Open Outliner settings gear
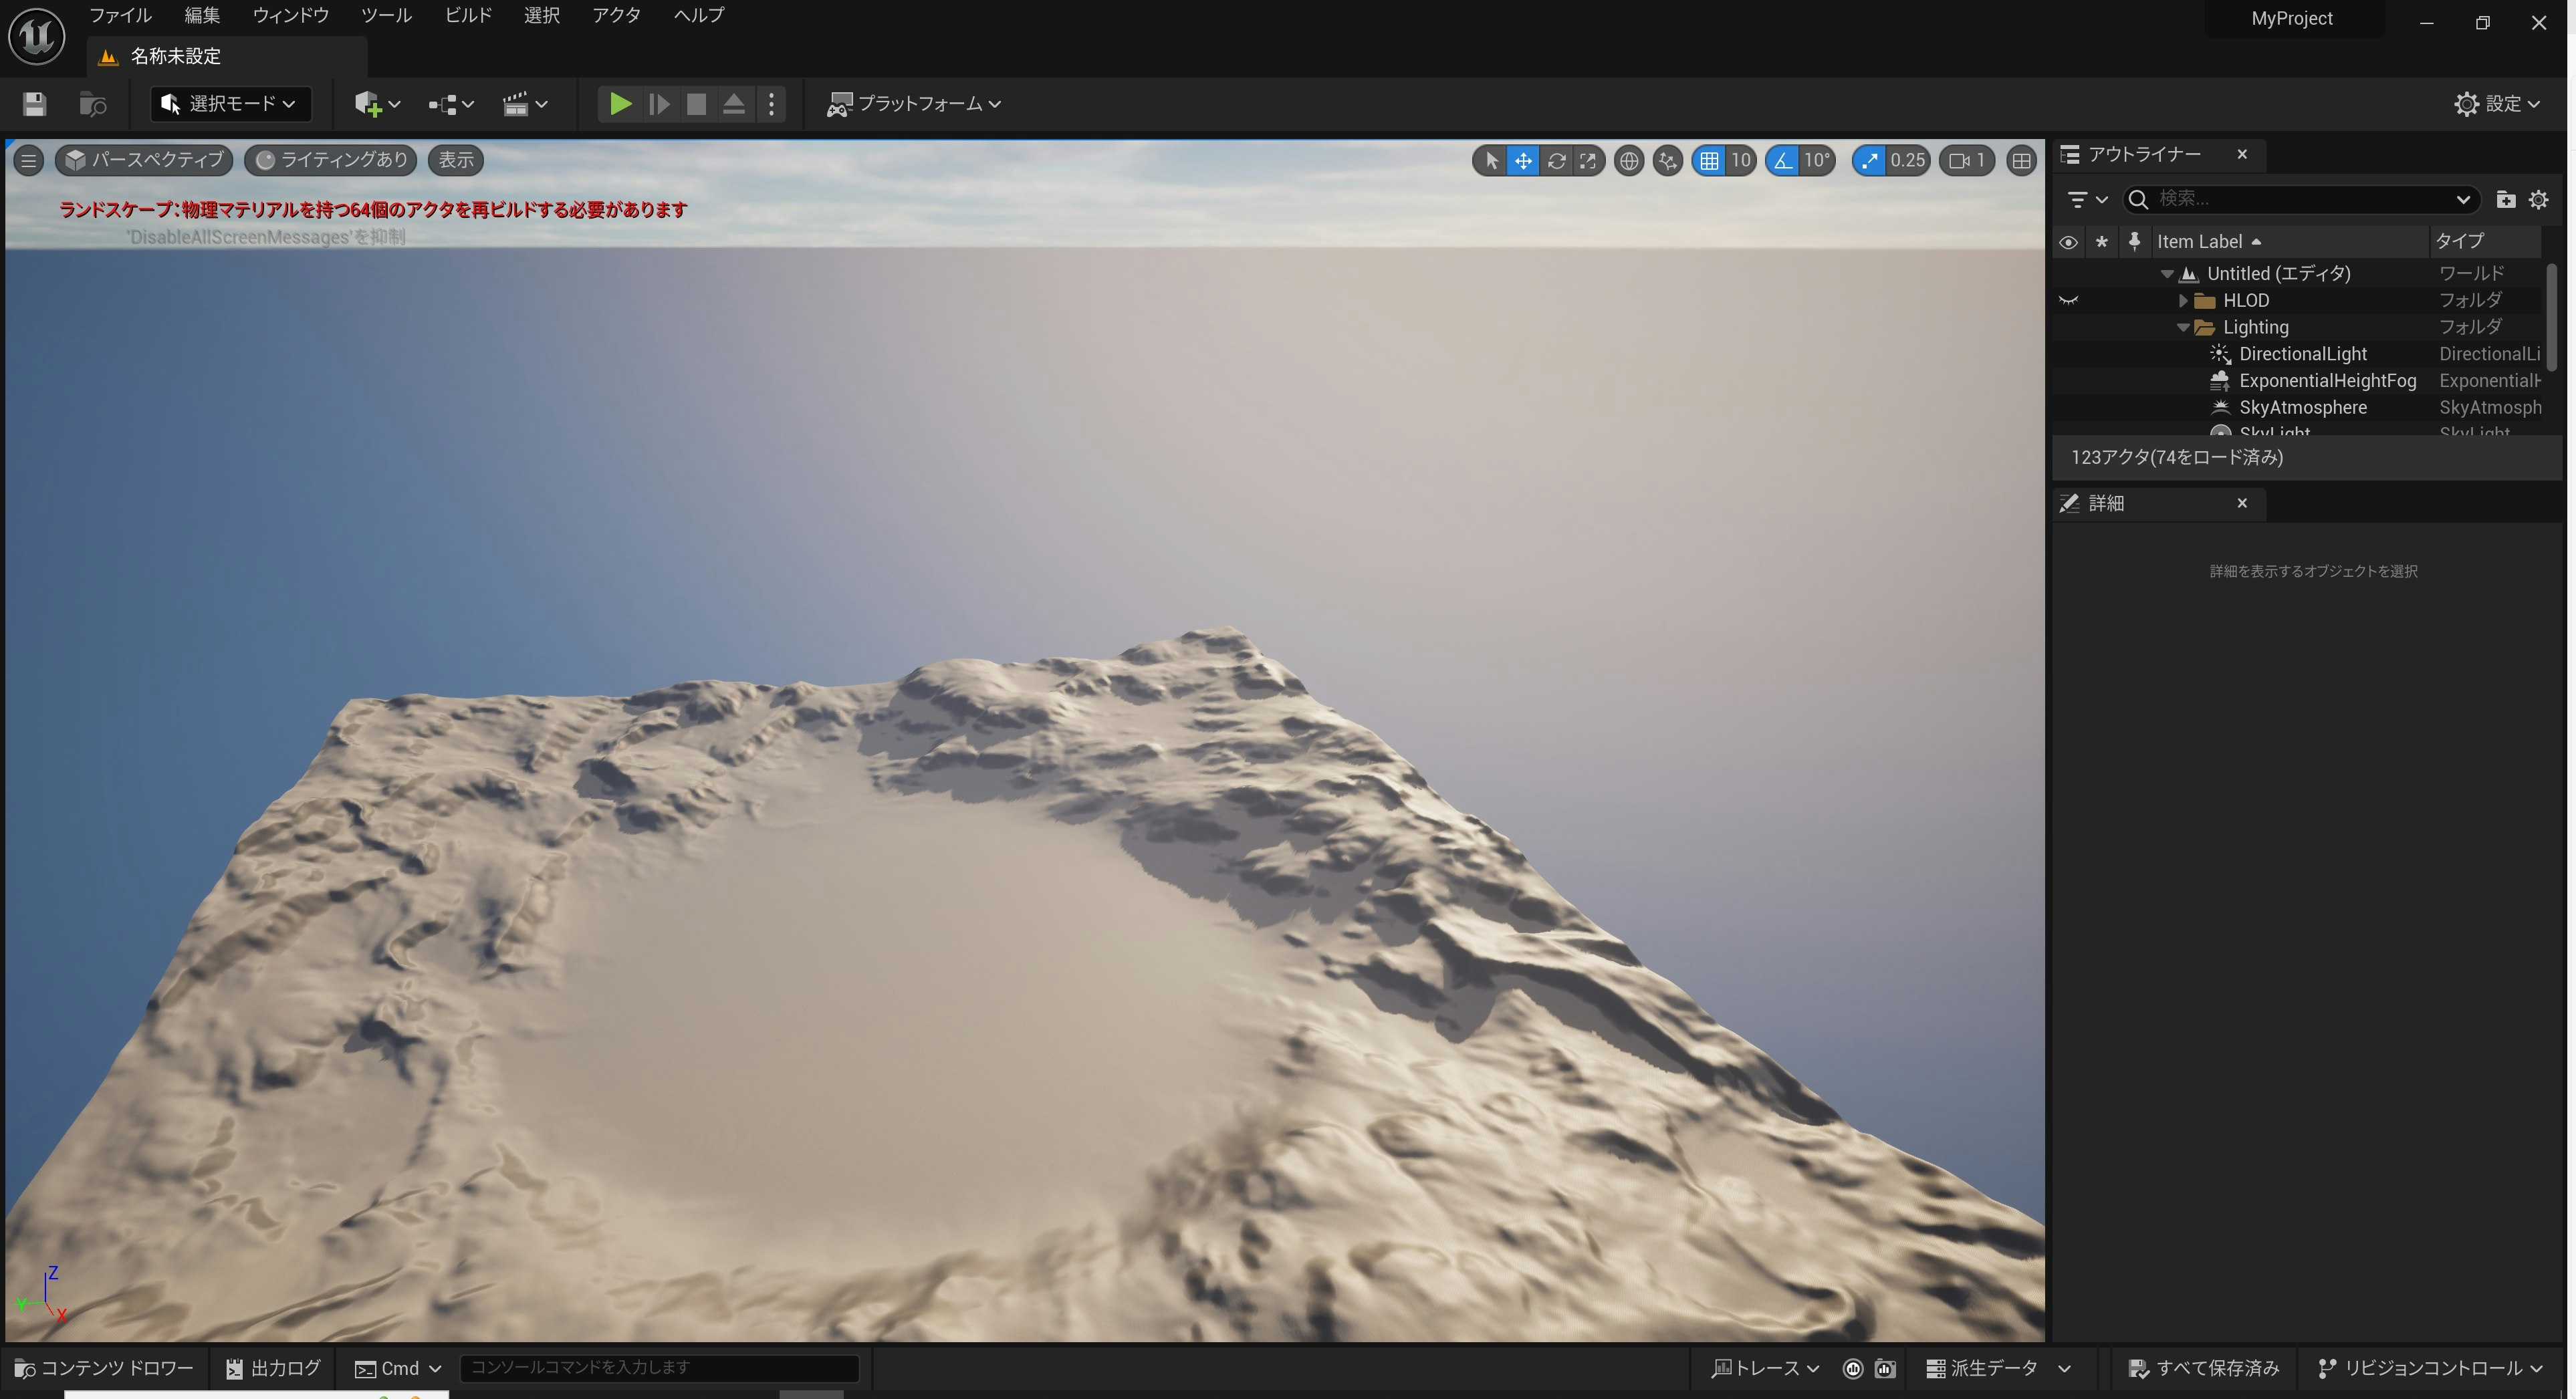 point(2538,200)
